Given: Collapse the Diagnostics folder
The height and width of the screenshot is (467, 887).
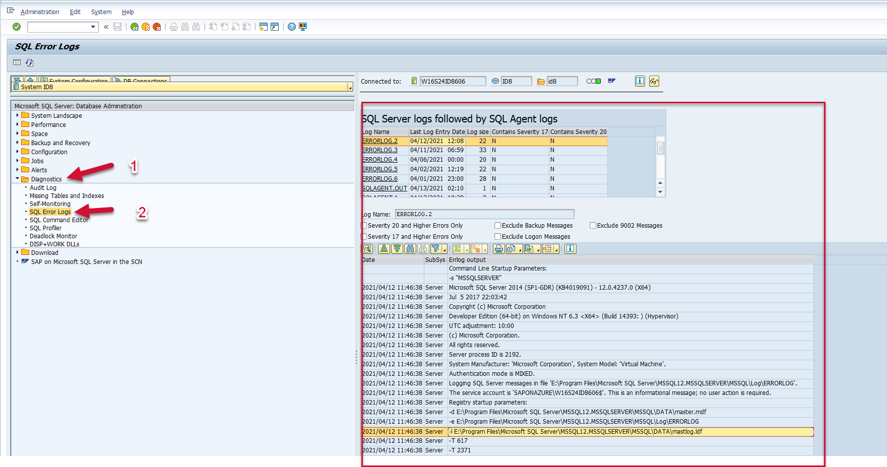Looking at the screenshot, I should [17, 179].
